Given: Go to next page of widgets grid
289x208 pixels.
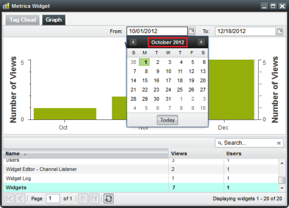Looking at the screenshot, I should (83, 198).
